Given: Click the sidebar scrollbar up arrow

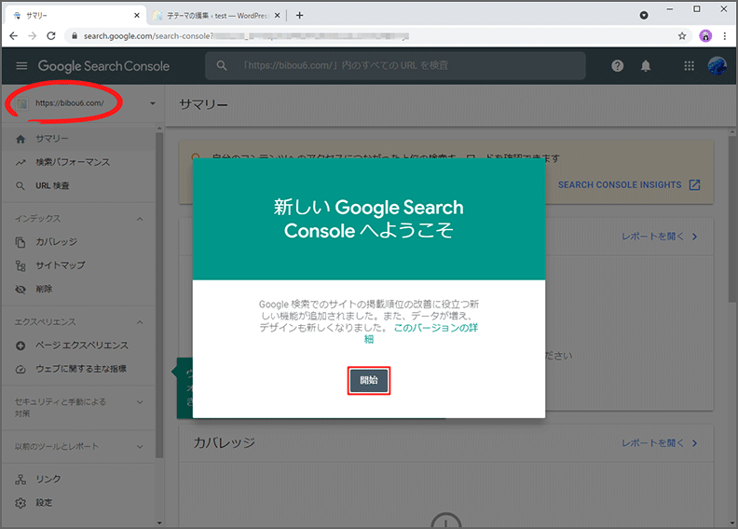Looking at the screenshot, I should 159,129.
